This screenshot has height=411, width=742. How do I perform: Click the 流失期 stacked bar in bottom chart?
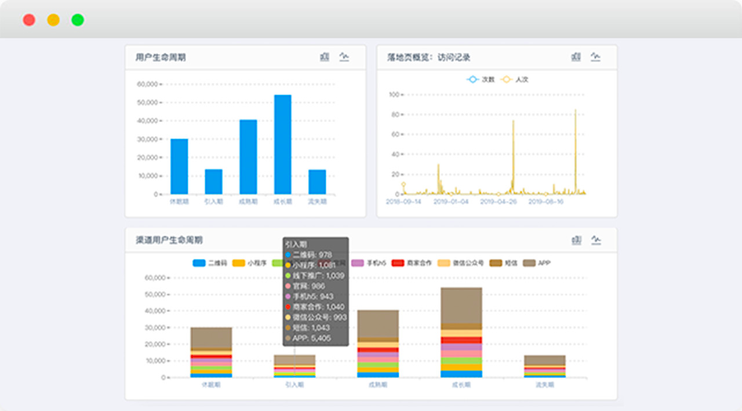544,366
